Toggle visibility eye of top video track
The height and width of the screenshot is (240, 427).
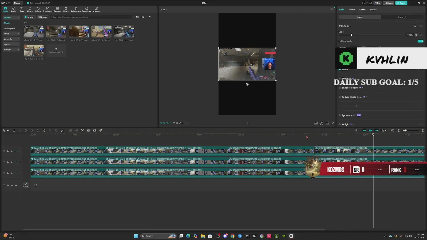coord(12,151)
